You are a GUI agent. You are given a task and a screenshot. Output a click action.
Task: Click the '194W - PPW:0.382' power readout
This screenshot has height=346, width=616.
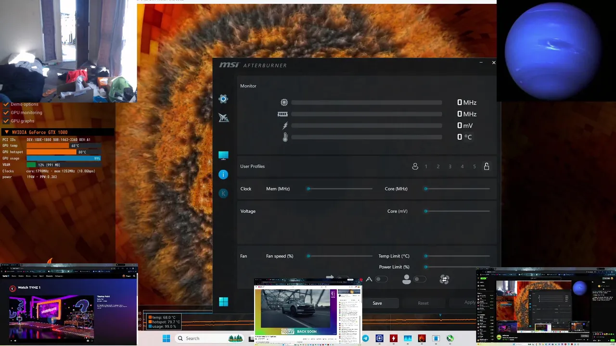[x=42, y=177]
